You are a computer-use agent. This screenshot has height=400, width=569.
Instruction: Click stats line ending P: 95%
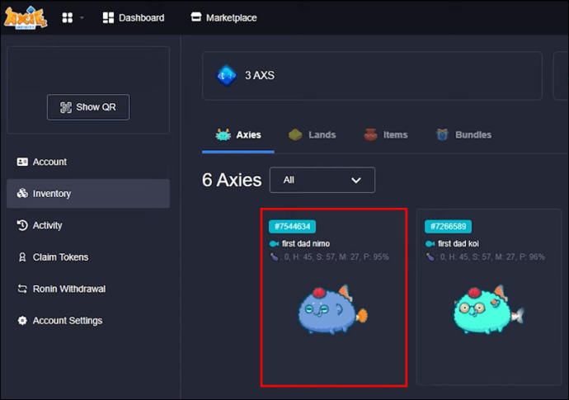point(330,257)
